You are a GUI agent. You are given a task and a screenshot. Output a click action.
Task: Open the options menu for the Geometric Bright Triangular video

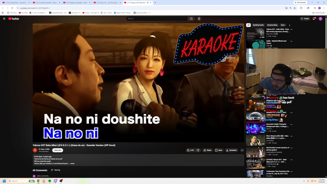point(291,124)
